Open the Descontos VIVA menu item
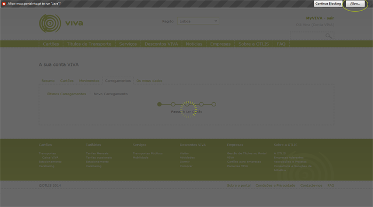This screenshot has width=373, height=207. pos(161,44)
